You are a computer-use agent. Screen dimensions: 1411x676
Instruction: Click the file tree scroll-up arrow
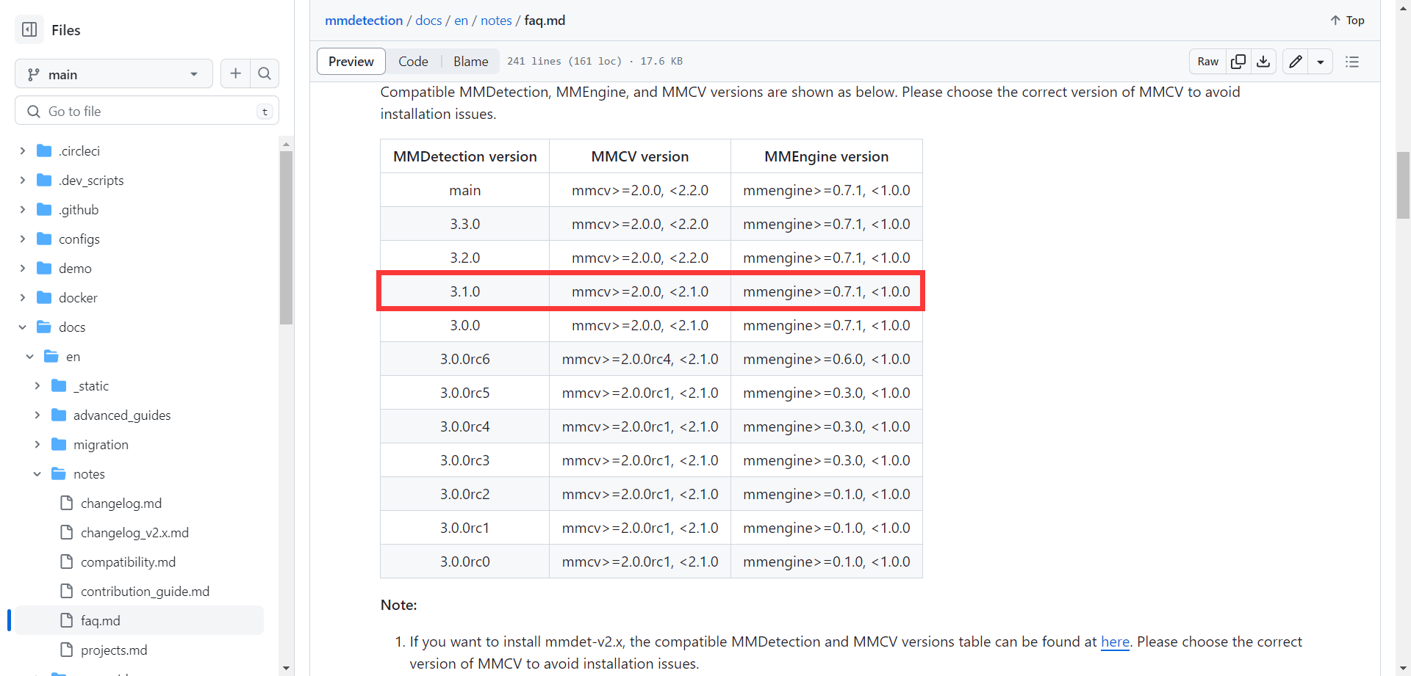pos(287,144)
